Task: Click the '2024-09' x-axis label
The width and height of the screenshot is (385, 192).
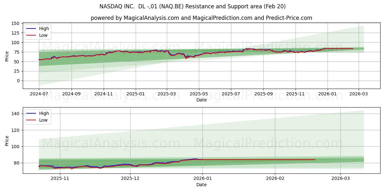Action: (x=71, y=94)
